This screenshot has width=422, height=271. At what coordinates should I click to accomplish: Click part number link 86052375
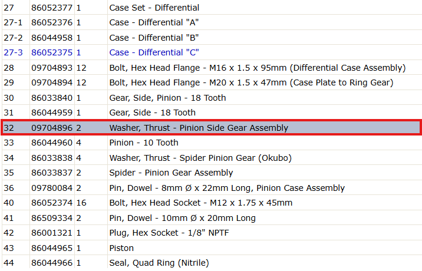52,52
